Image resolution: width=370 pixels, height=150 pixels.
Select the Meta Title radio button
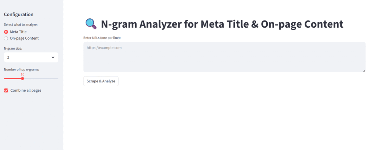(x=6, y=32)
